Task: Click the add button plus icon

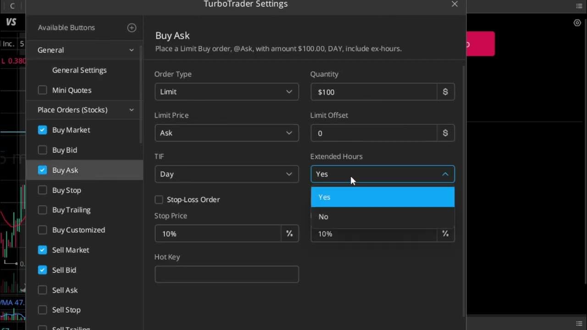Action: pyautogui.click(x=132, y=28)
